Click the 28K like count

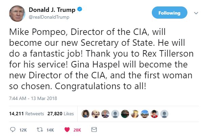(x=77, y=130)
